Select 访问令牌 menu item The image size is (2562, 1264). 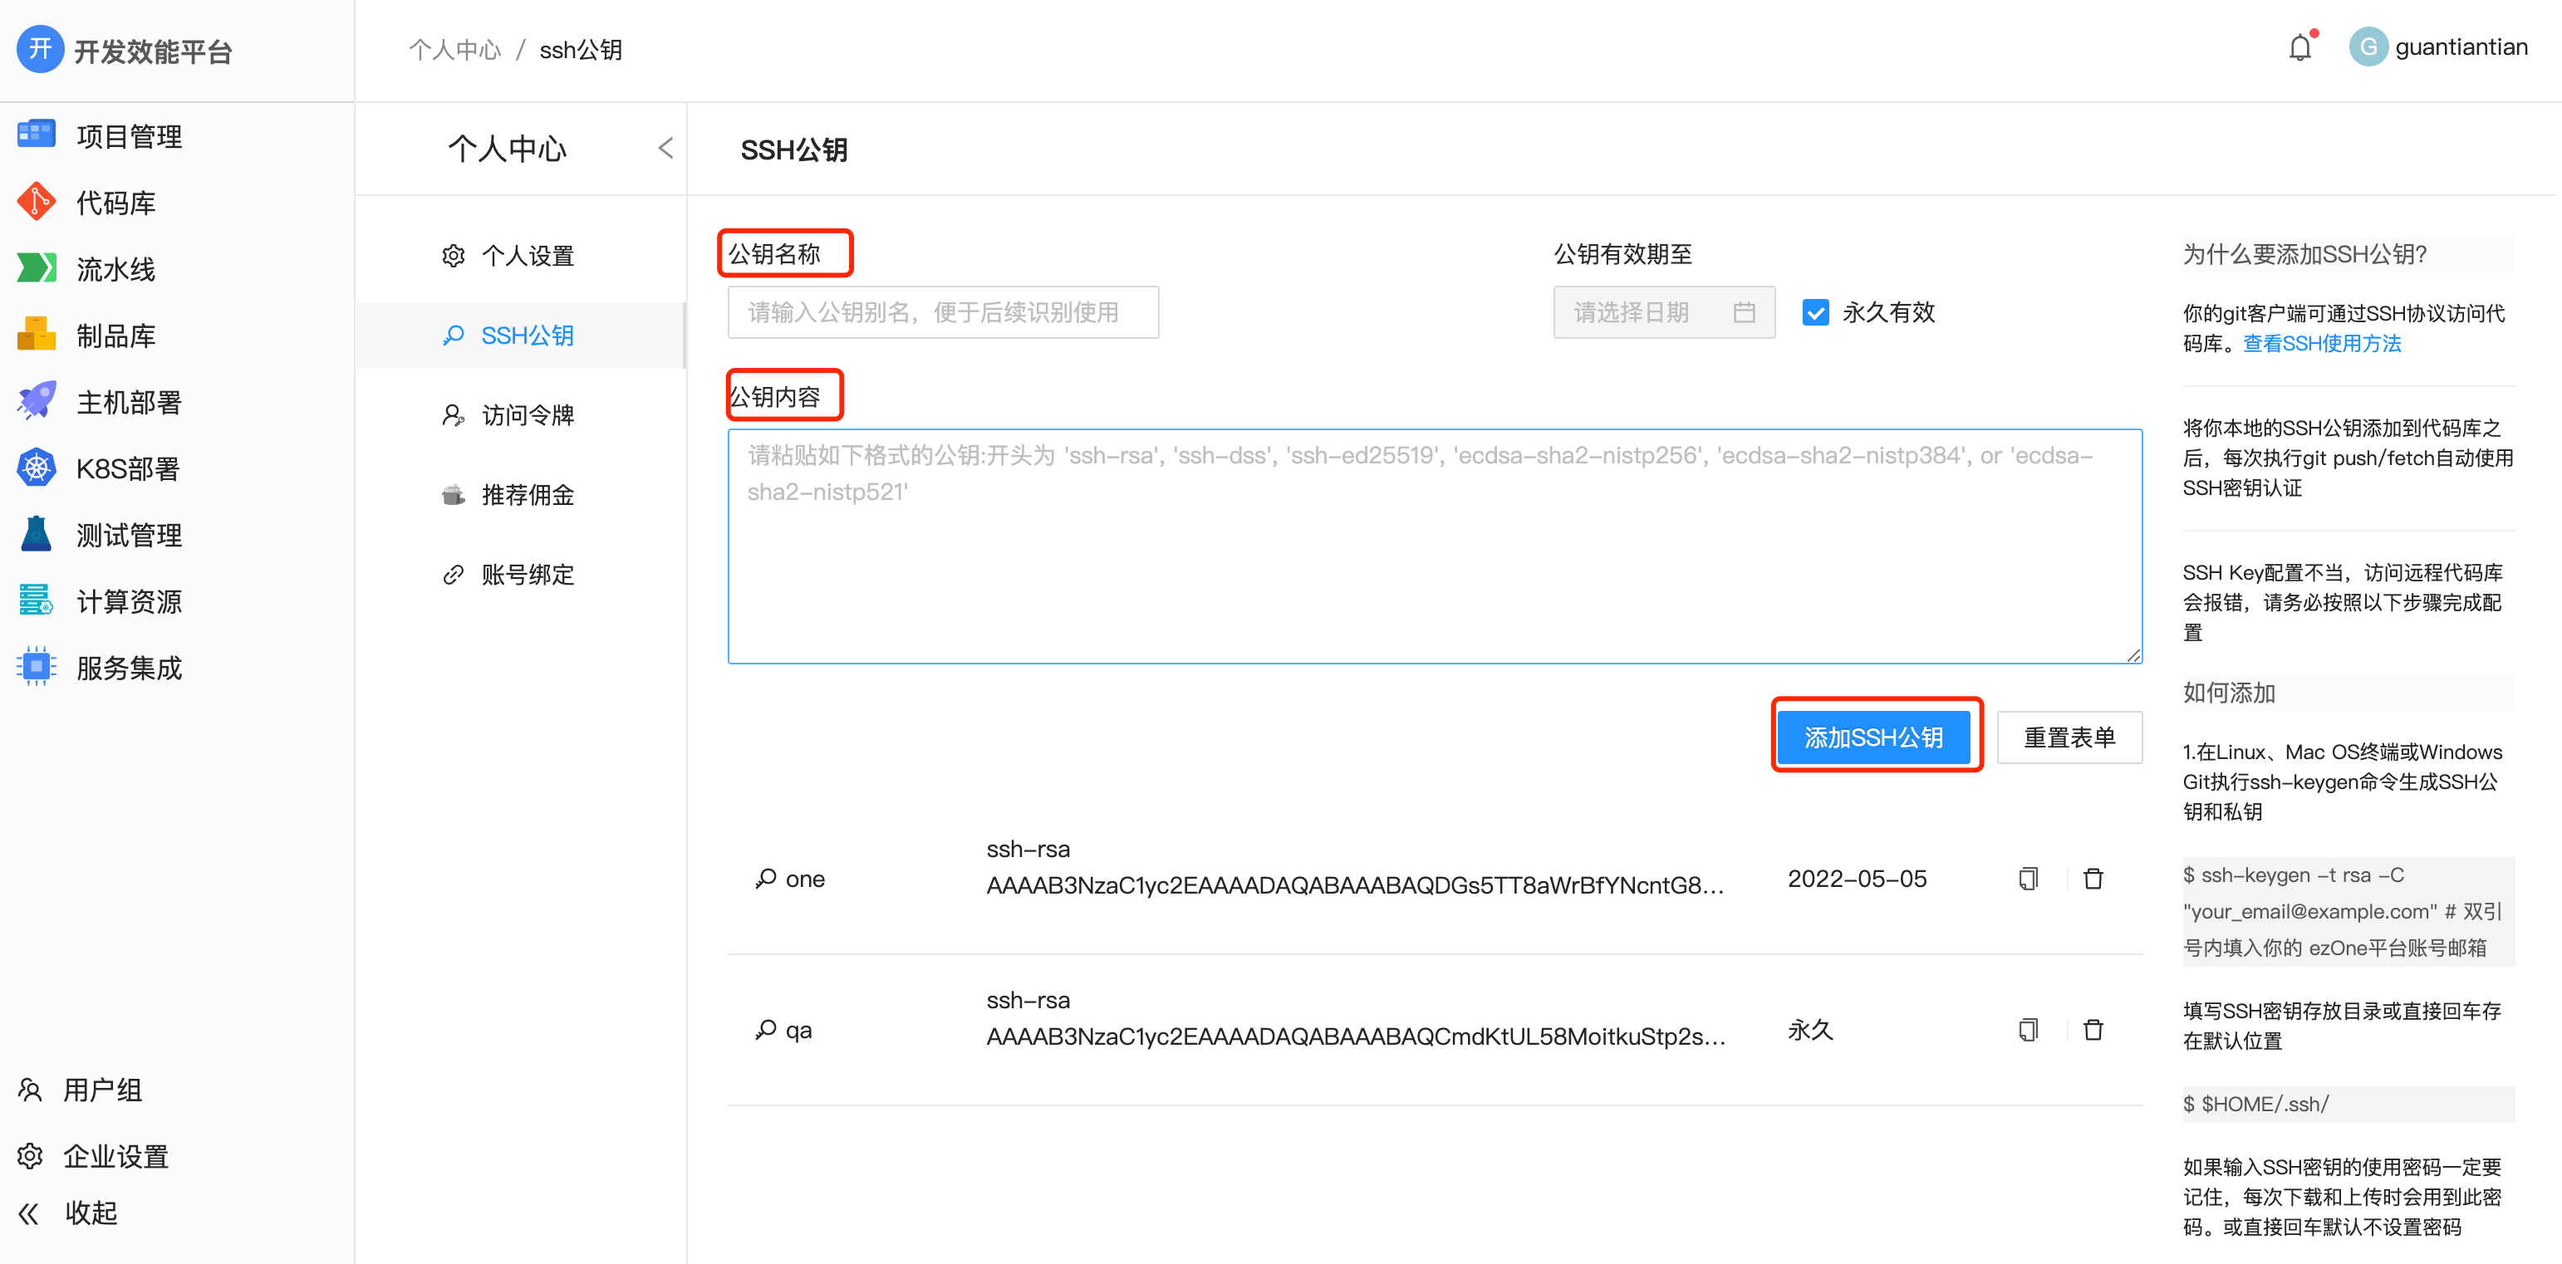(528, 414)
